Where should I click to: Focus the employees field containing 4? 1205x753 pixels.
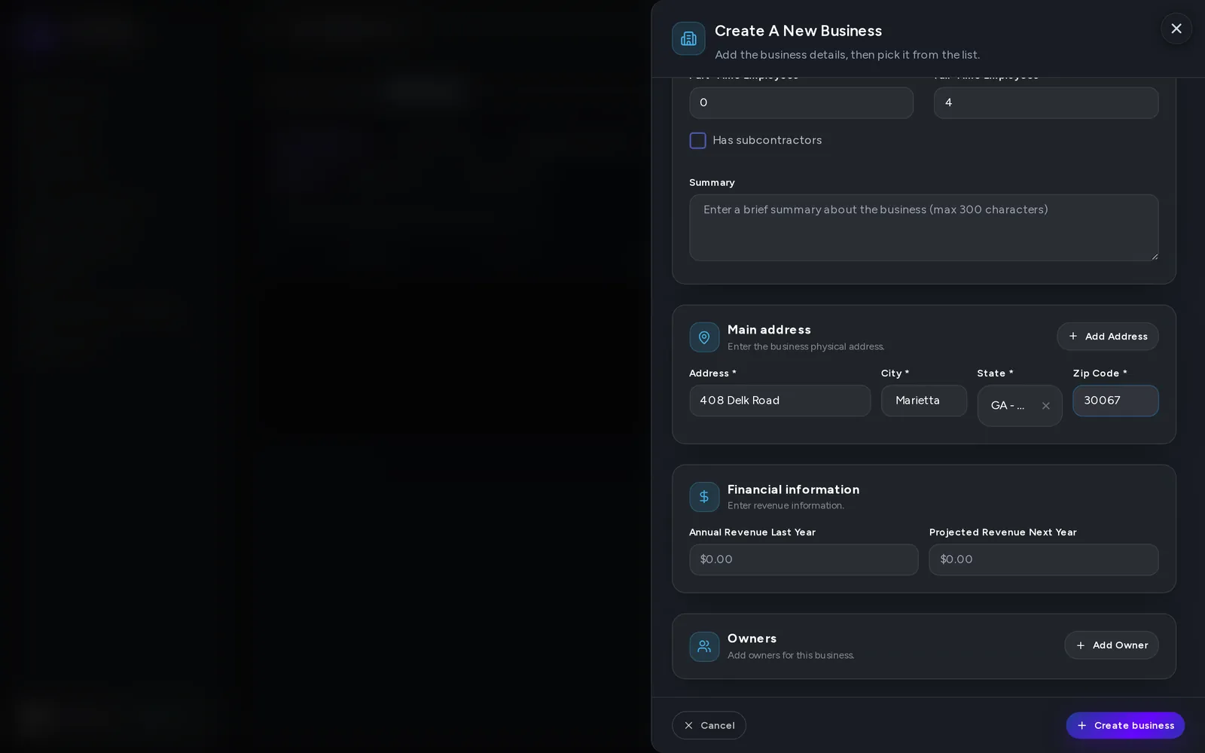pos(1046,102)
